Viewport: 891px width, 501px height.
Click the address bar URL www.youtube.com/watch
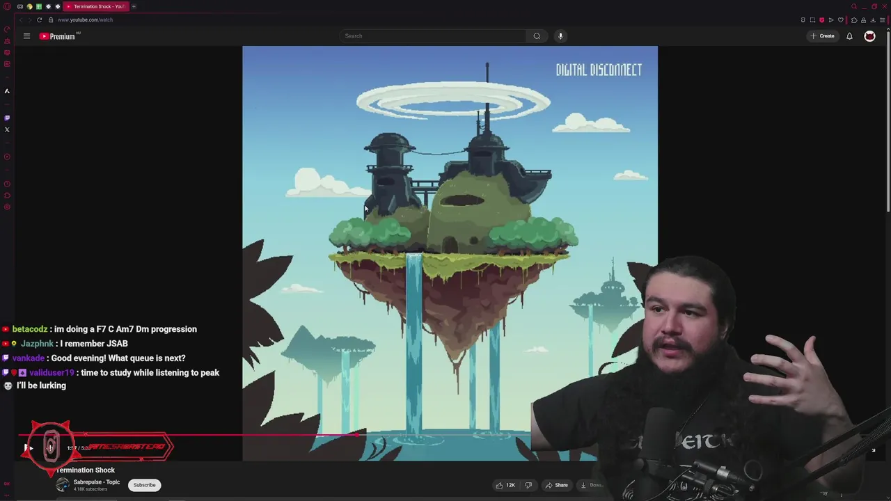[x=85, y=19]
